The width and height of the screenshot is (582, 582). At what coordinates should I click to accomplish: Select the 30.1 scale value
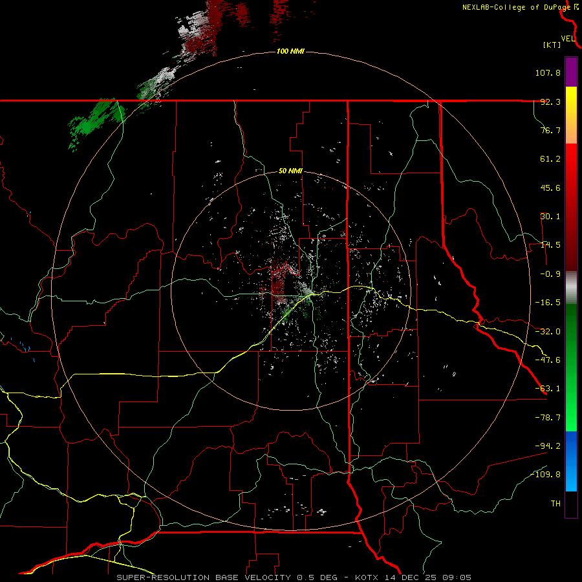[550, 217]
